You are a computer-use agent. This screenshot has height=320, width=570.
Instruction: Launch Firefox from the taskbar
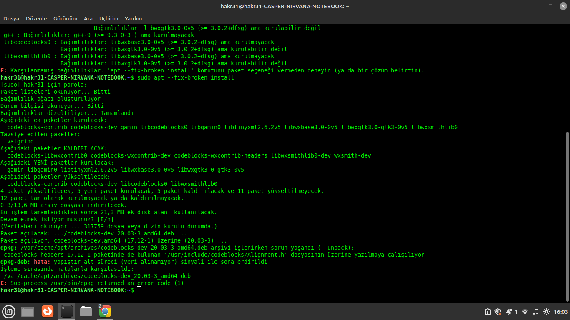coord(48,311)
